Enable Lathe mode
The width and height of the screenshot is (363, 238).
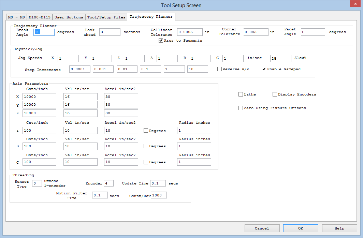pos(241,94)
